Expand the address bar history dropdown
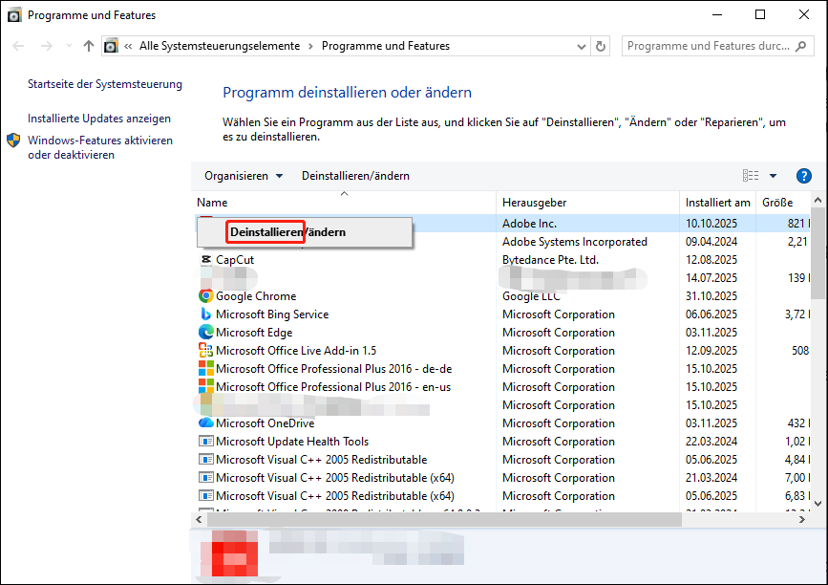This screenshot has width=828, height=585. 582,47
